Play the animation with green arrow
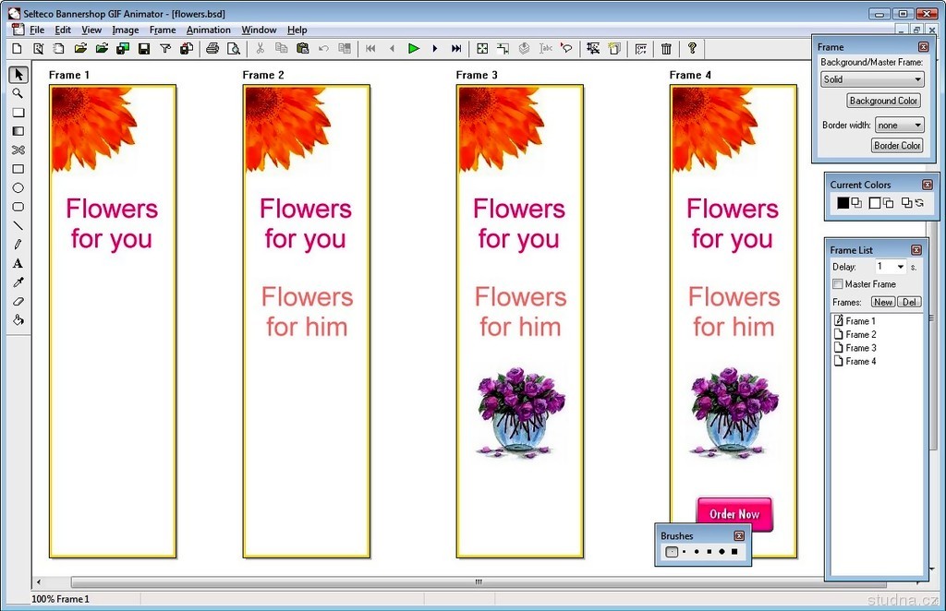 coord(414,48)
